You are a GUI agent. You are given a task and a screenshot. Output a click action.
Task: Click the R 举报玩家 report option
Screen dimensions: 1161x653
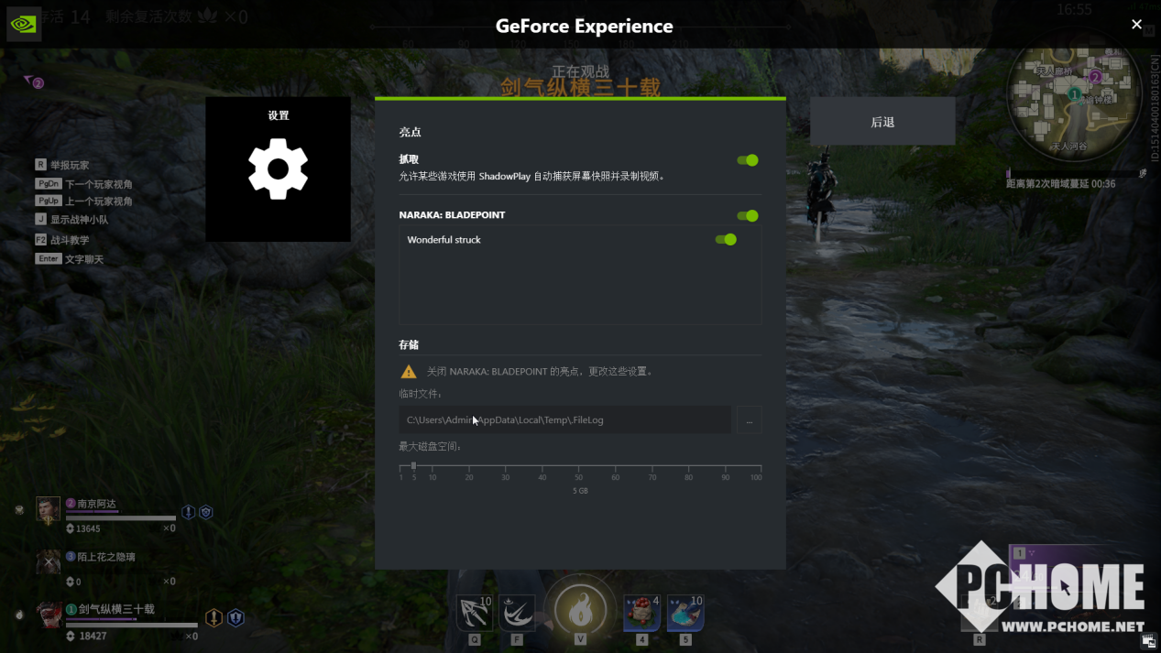click(x=62, y=165)
